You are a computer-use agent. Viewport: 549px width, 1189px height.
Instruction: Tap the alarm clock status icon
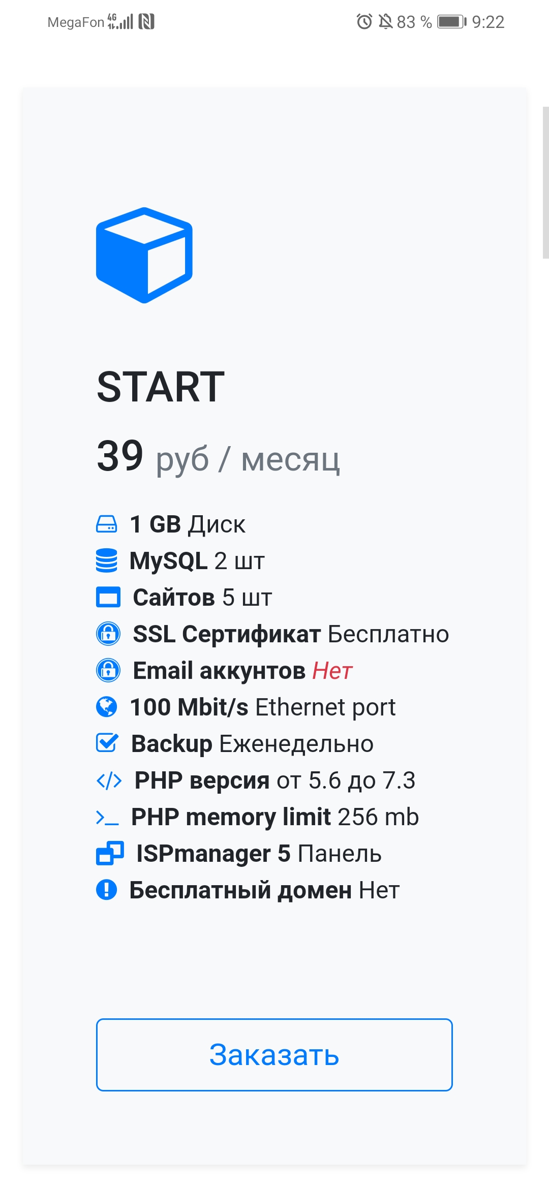[x=364, y=22]
